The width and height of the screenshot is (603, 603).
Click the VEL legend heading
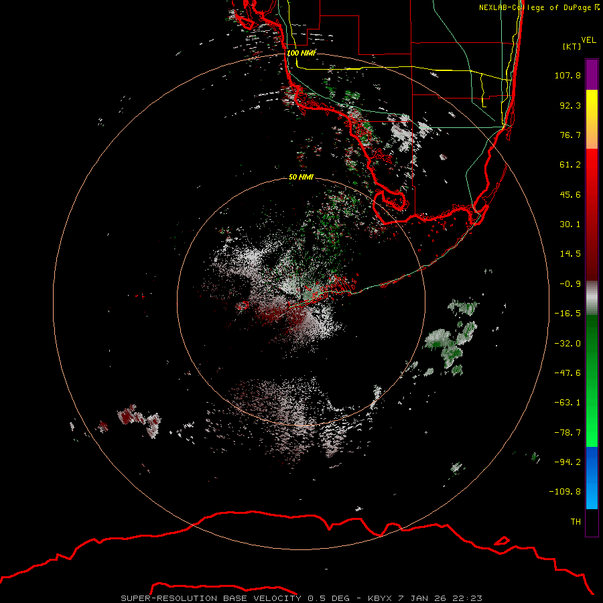[588, 40]
